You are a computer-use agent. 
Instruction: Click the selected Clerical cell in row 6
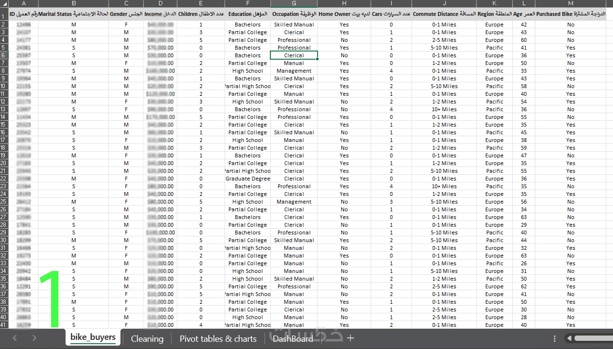pos(294,55)
